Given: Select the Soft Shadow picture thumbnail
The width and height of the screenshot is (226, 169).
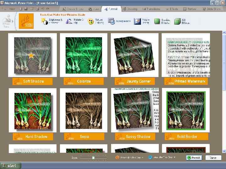Looking at the screenshot, I should tap(32, 55).
